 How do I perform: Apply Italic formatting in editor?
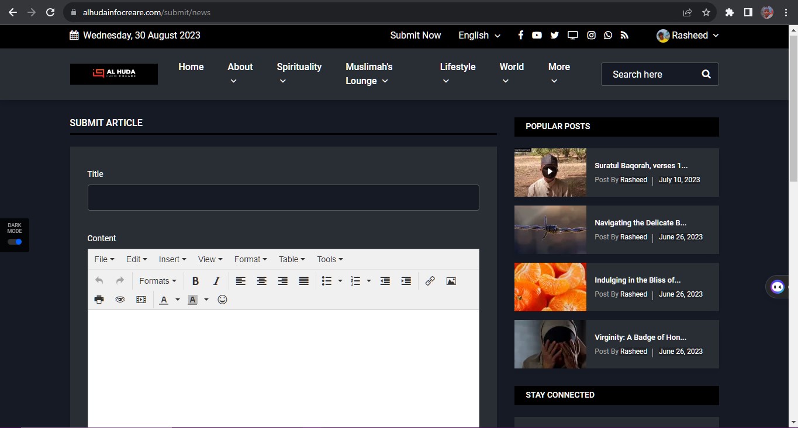[x=216, y=281]
